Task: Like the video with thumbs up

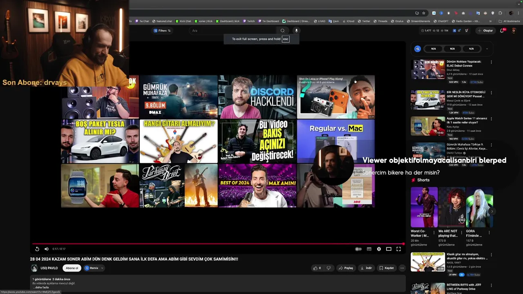Action: pyautogui.click(x=317, y=268)
